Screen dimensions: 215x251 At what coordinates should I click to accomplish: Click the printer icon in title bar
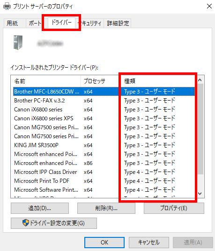pos(7,6)
